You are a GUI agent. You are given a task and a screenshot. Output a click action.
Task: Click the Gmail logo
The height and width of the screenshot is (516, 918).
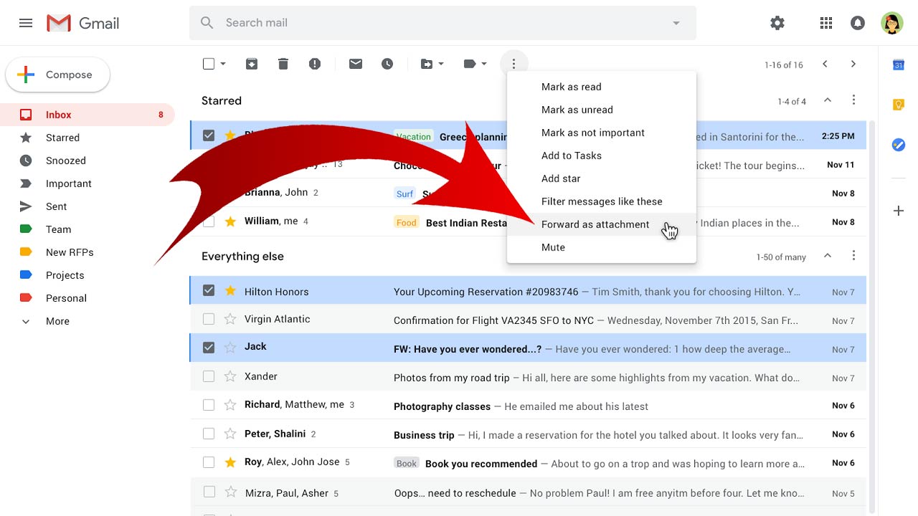click(x=83, y=23)
